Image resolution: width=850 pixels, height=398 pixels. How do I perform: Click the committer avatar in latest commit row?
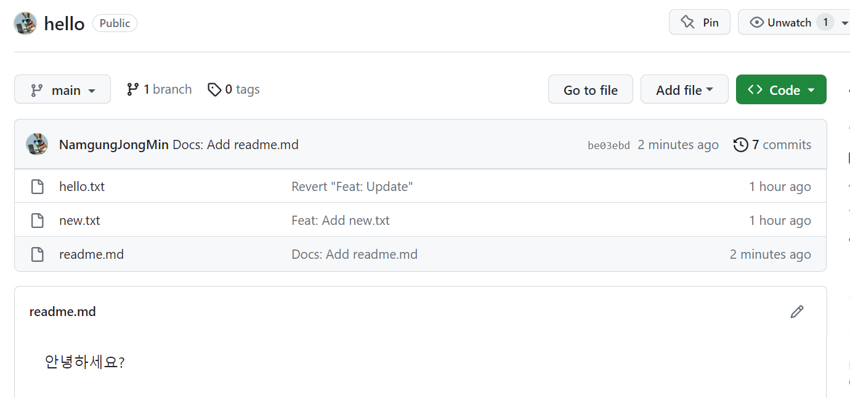tap(37, 145)
